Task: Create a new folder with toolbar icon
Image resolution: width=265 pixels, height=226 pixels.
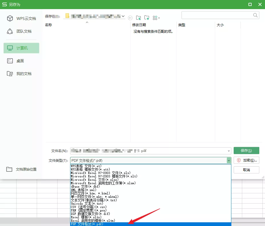Action: coord(147,18)
